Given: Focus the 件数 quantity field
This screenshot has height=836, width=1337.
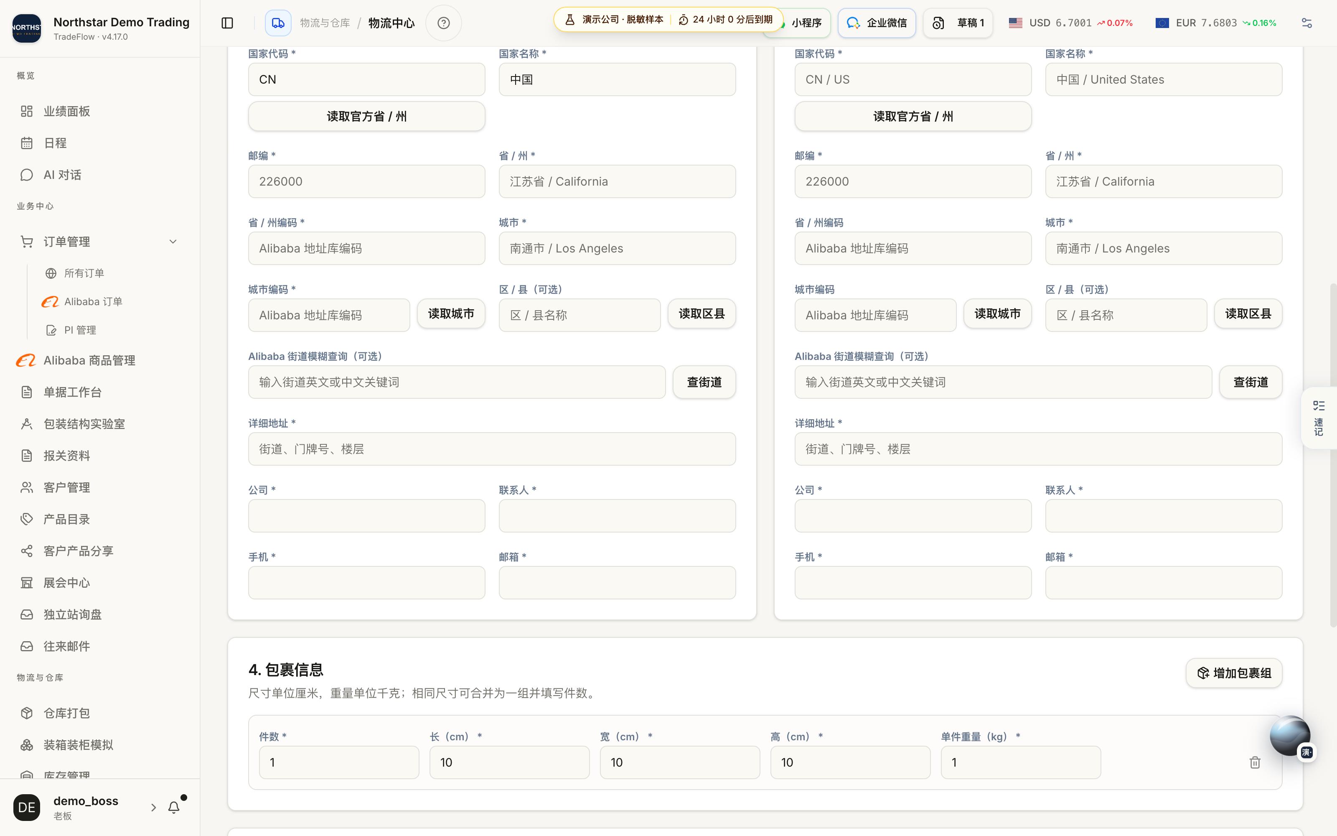Looking at the screenshot, I should [x=339, y=762].
